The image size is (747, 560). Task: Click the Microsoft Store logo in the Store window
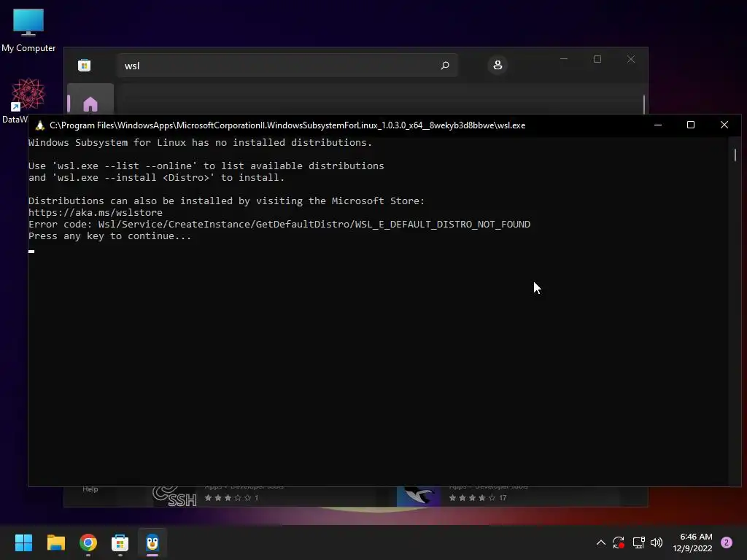coord(85,65)
